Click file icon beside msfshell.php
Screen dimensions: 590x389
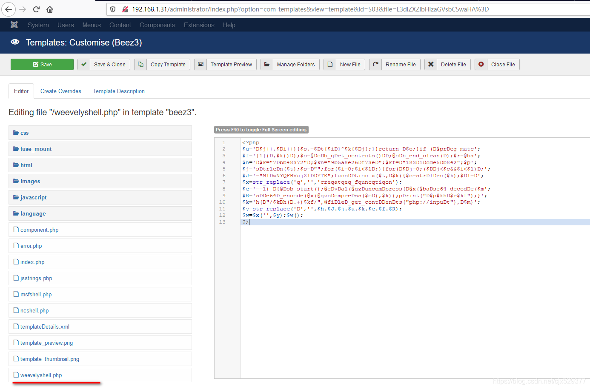click(16, 294)
